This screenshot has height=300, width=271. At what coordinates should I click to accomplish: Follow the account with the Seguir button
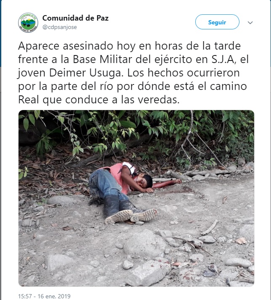217,22
